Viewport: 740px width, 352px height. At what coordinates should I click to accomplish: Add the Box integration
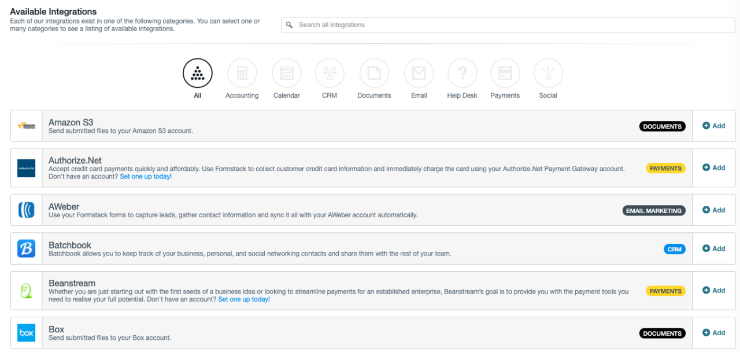click(714, 333)
